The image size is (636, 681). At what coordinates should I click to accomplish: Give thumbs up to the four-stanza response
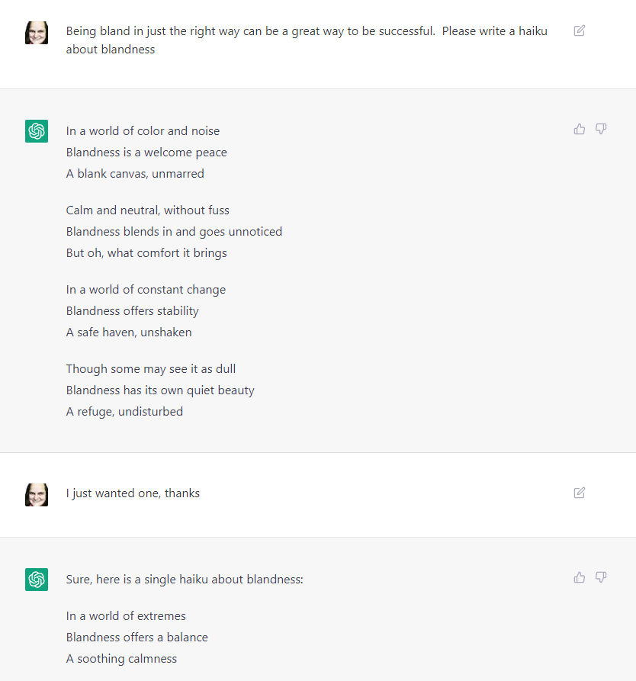coord(579,129)
